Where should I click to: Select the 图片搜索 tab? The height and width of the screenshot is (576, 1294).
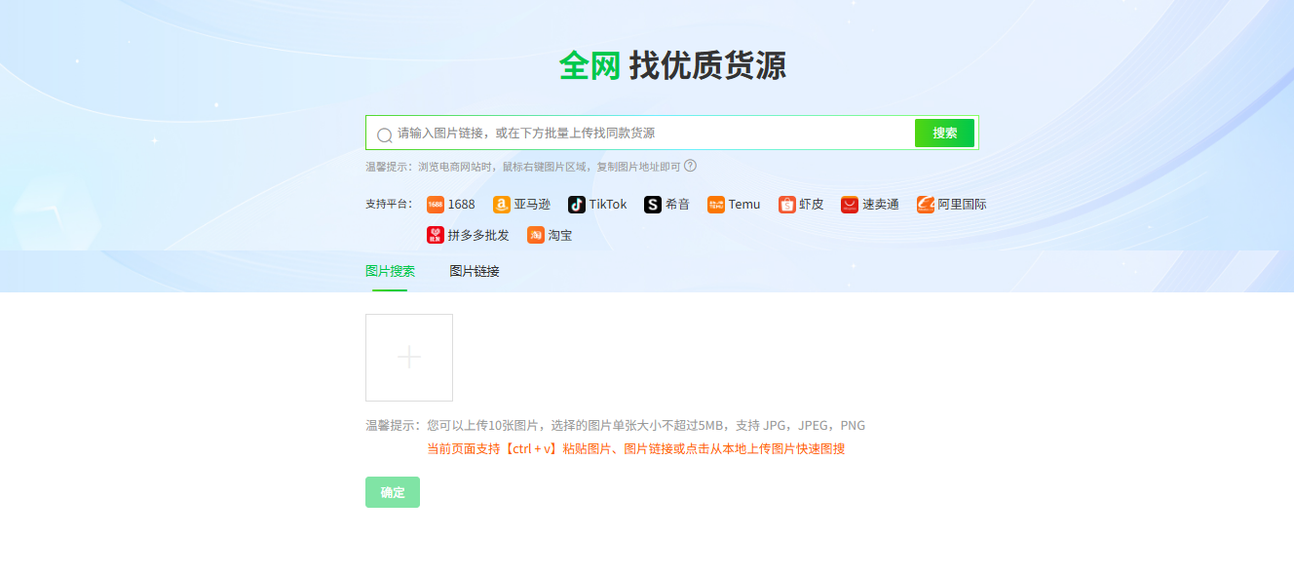pos(390,271)
